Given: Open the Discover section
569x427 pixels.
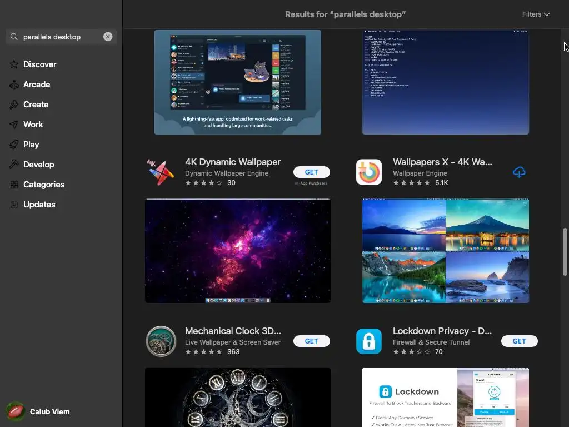Looking at the screenshot, I should pos(39,64).
